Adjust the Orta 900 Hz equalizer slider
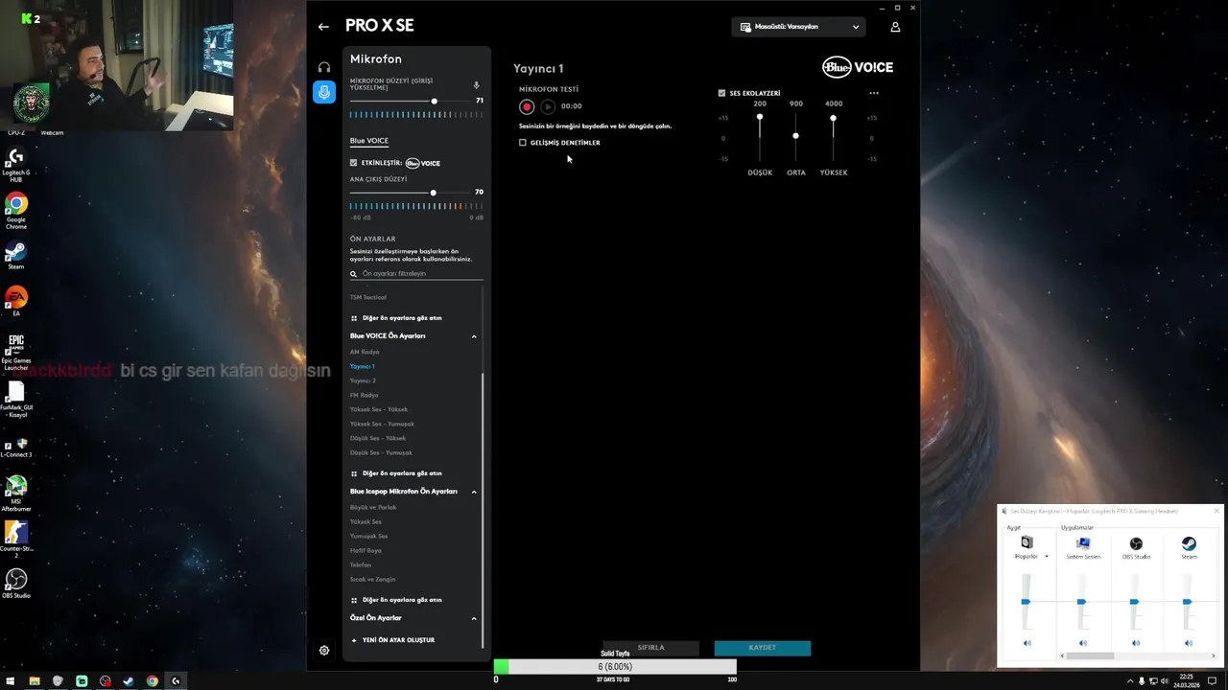The height and width of the screenshot is (690, 1228). (x=795, y=136)
